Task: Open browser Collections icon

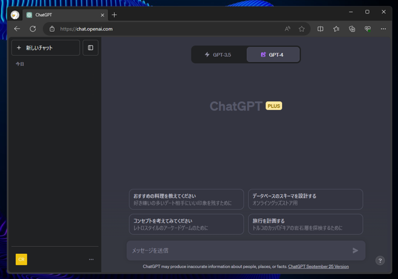Action: coord(352,29)
